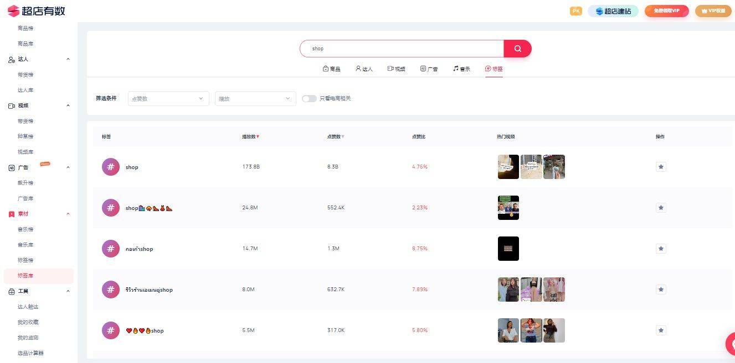Image resolution: width=735 pixels, height=363 pixels.
Task: Star the กอเก้าshop tag row
Action: (x=661, y=248)
